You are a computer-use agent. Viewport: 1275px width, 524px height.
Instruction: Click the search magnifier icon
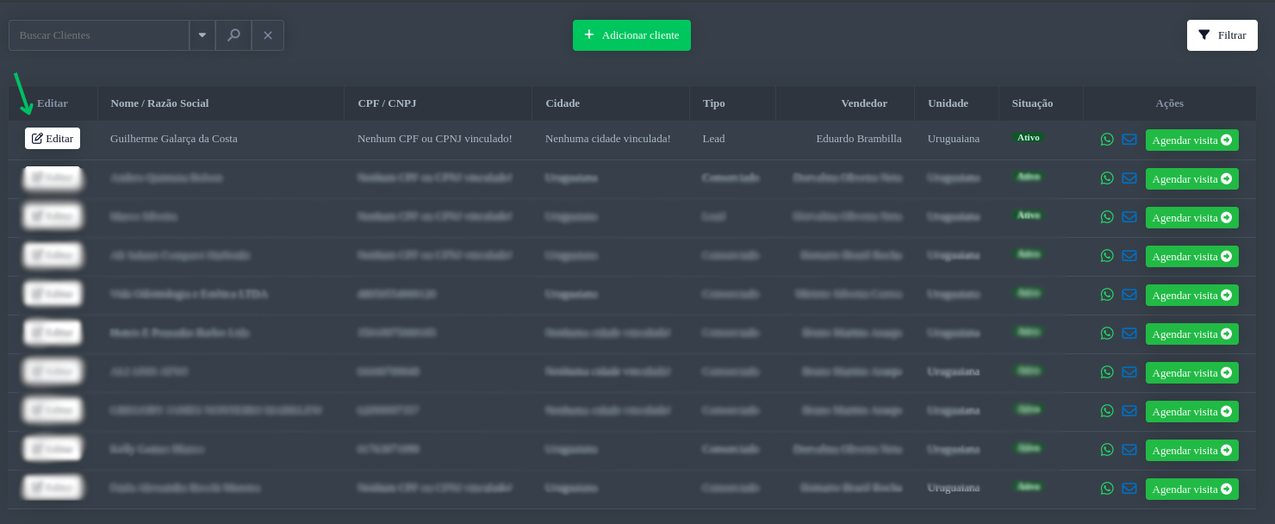click(233, 35)
